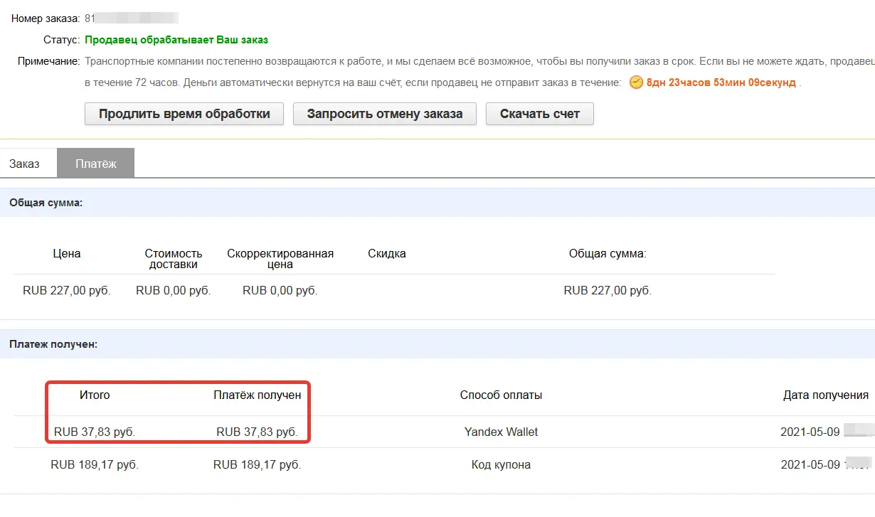
Task: Click the "Скидка" column header
Action: (x=387, y=253)
